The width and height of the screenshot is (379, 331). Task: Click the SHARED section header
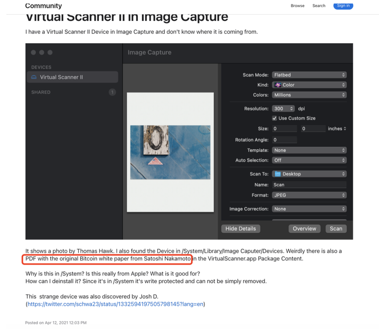pos(41,92)
